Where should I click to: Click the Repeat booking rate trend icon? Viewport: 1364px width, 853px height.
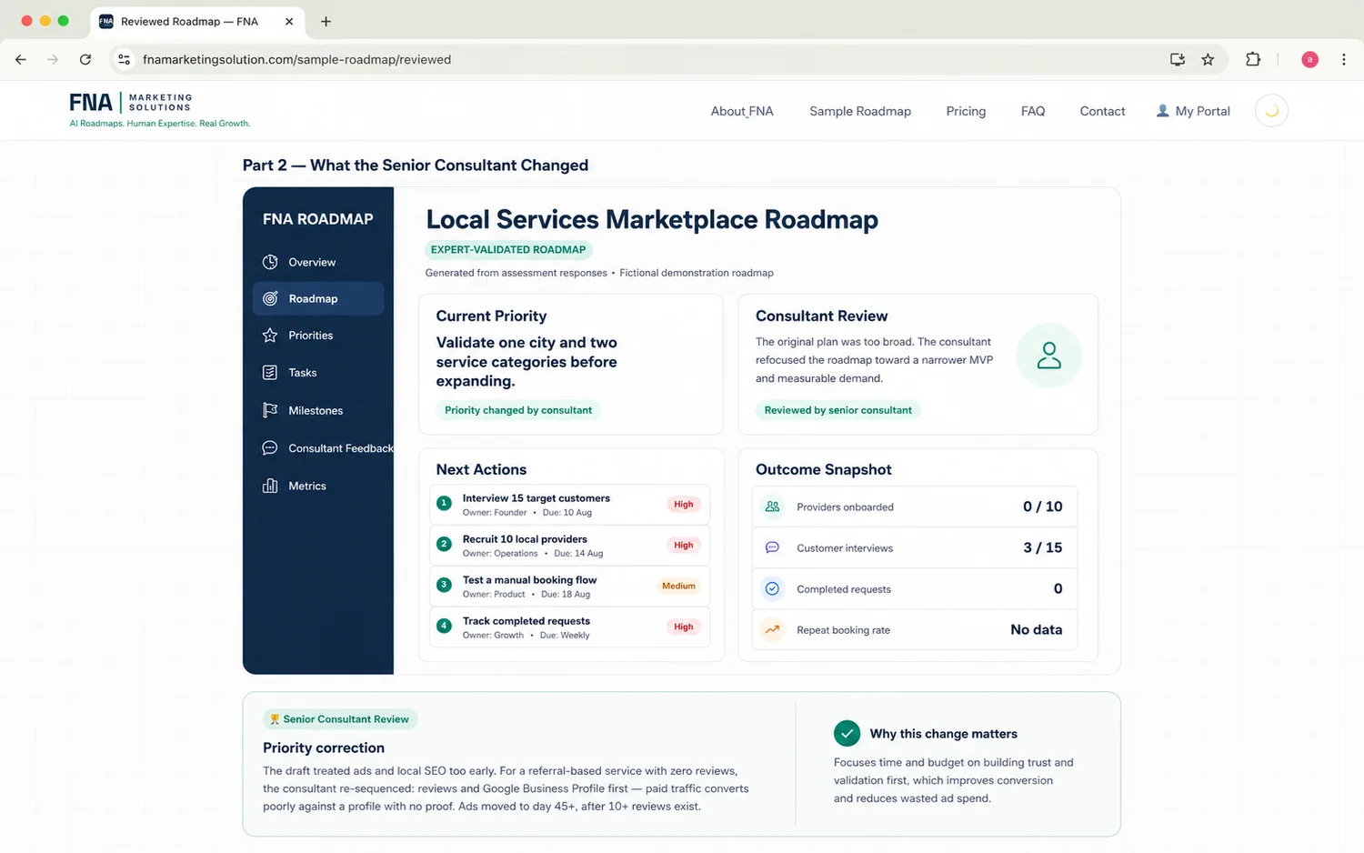click(x=772, y=629)
